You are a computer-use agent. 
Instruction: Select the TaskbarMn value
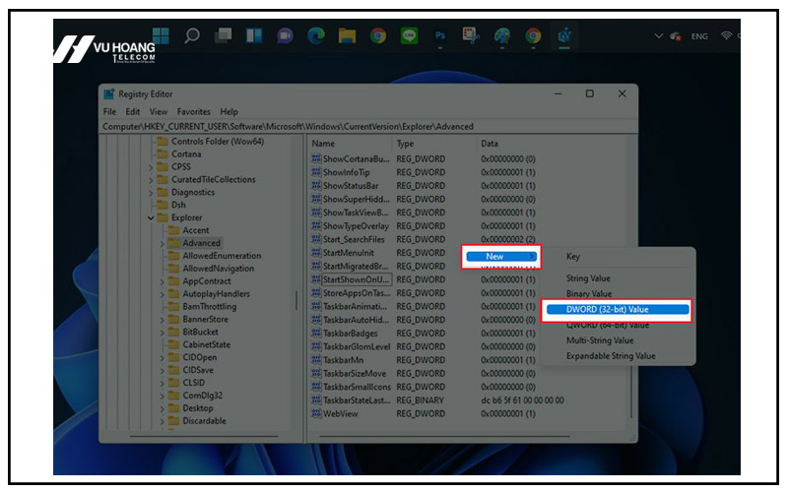(343, 360)
